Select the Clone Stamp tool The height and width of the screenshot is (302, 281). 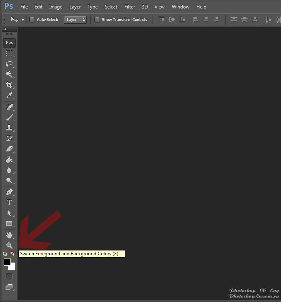tap(9, 128)
